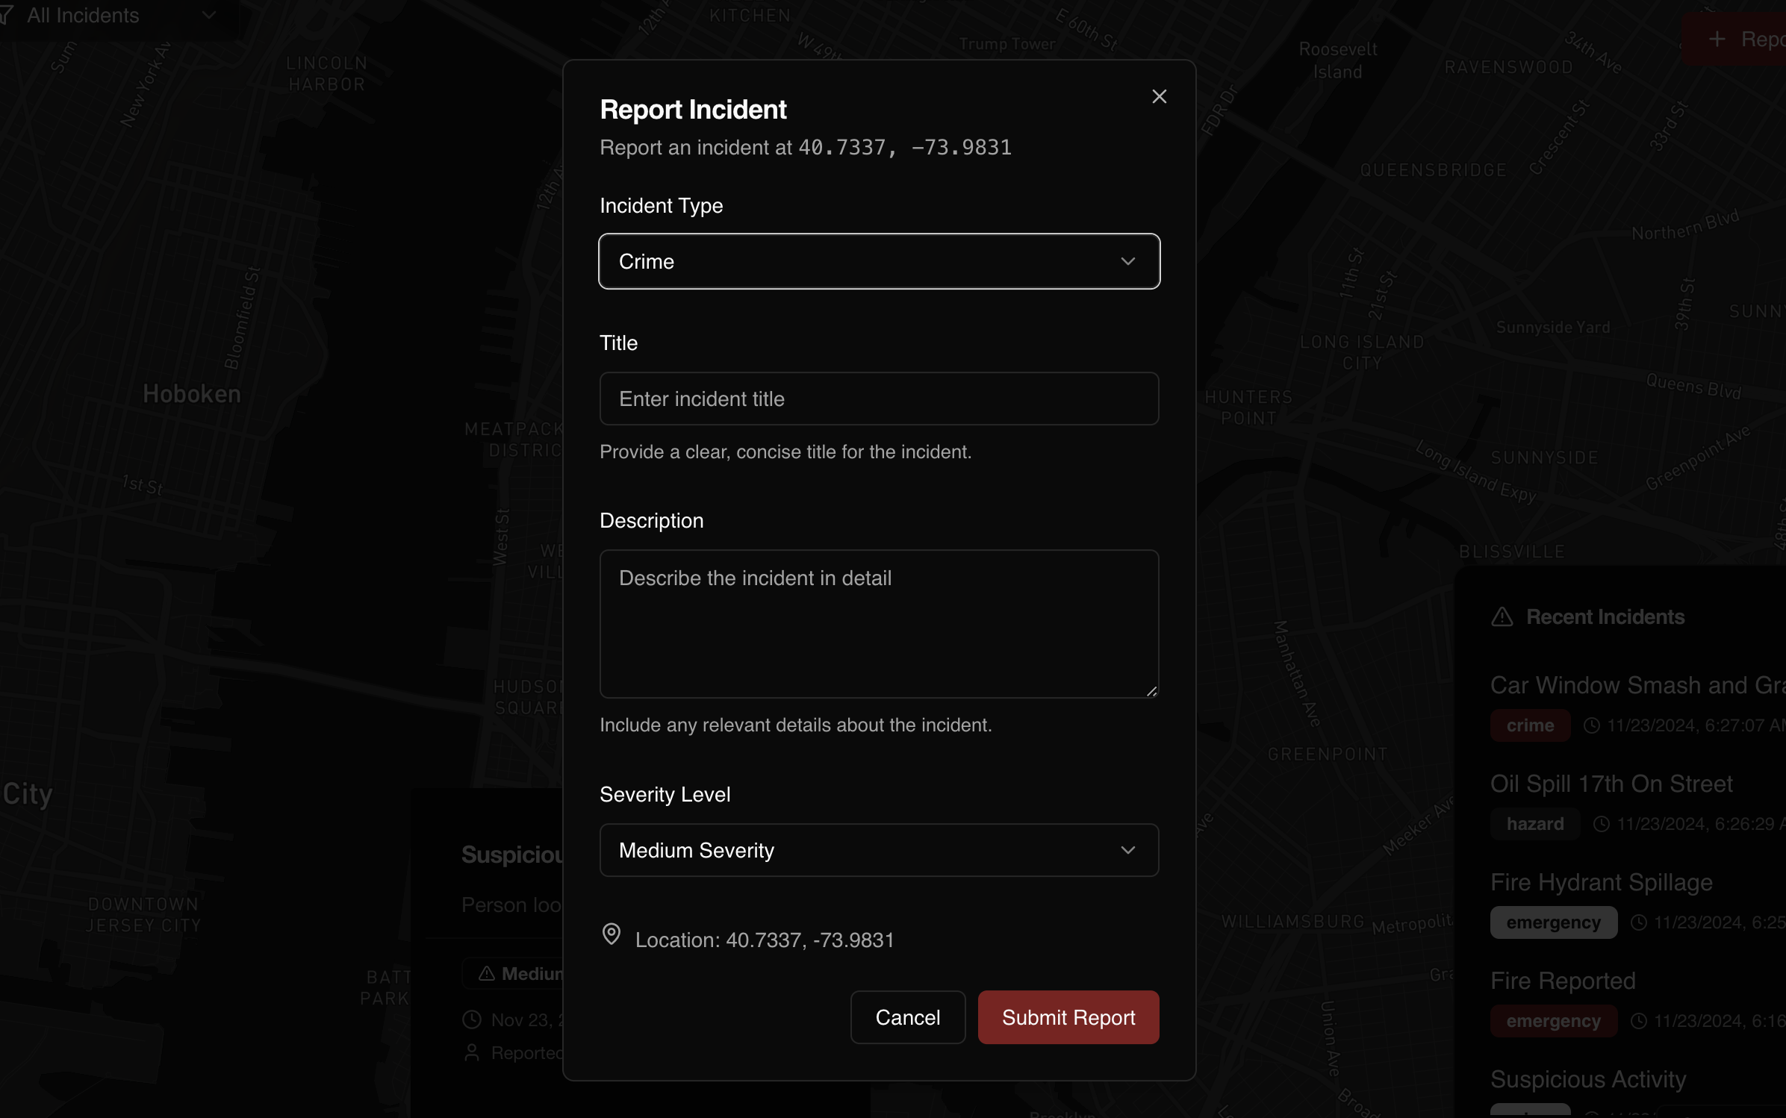Click the Submit Report button

click(x=1068, y=1017)
